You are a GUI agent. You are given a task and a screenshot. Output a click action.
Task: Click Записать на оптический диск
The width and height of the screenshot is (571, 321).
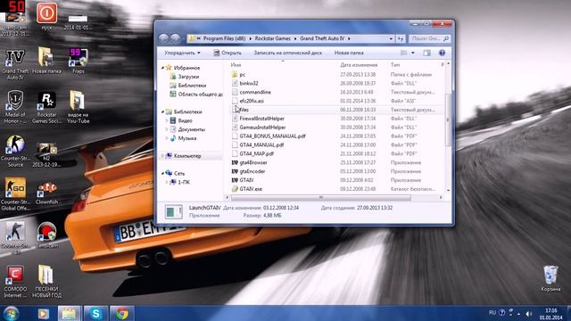tap(287, 53)
